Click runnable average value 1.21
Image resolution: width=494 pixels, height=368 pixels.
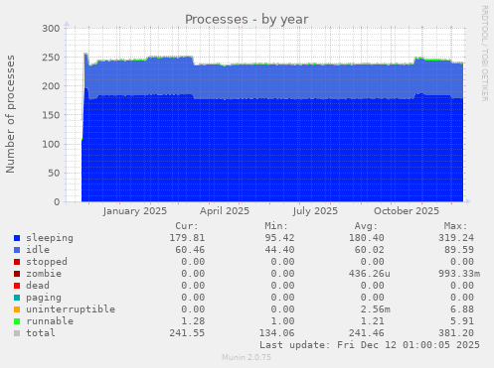(373, 321)
